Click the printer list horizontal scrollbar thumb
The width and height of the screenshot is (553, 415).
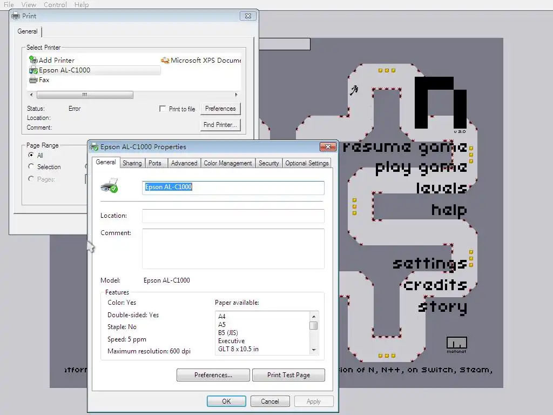(x=85, y=95)
